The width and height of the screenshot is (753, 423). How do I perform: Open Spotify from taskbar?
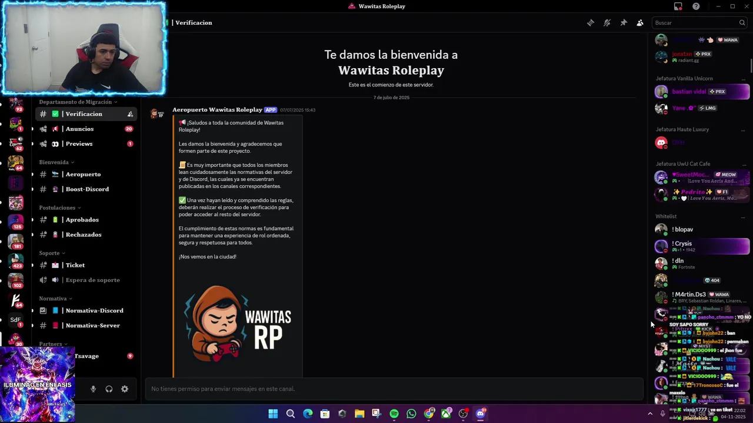(394, 414)
